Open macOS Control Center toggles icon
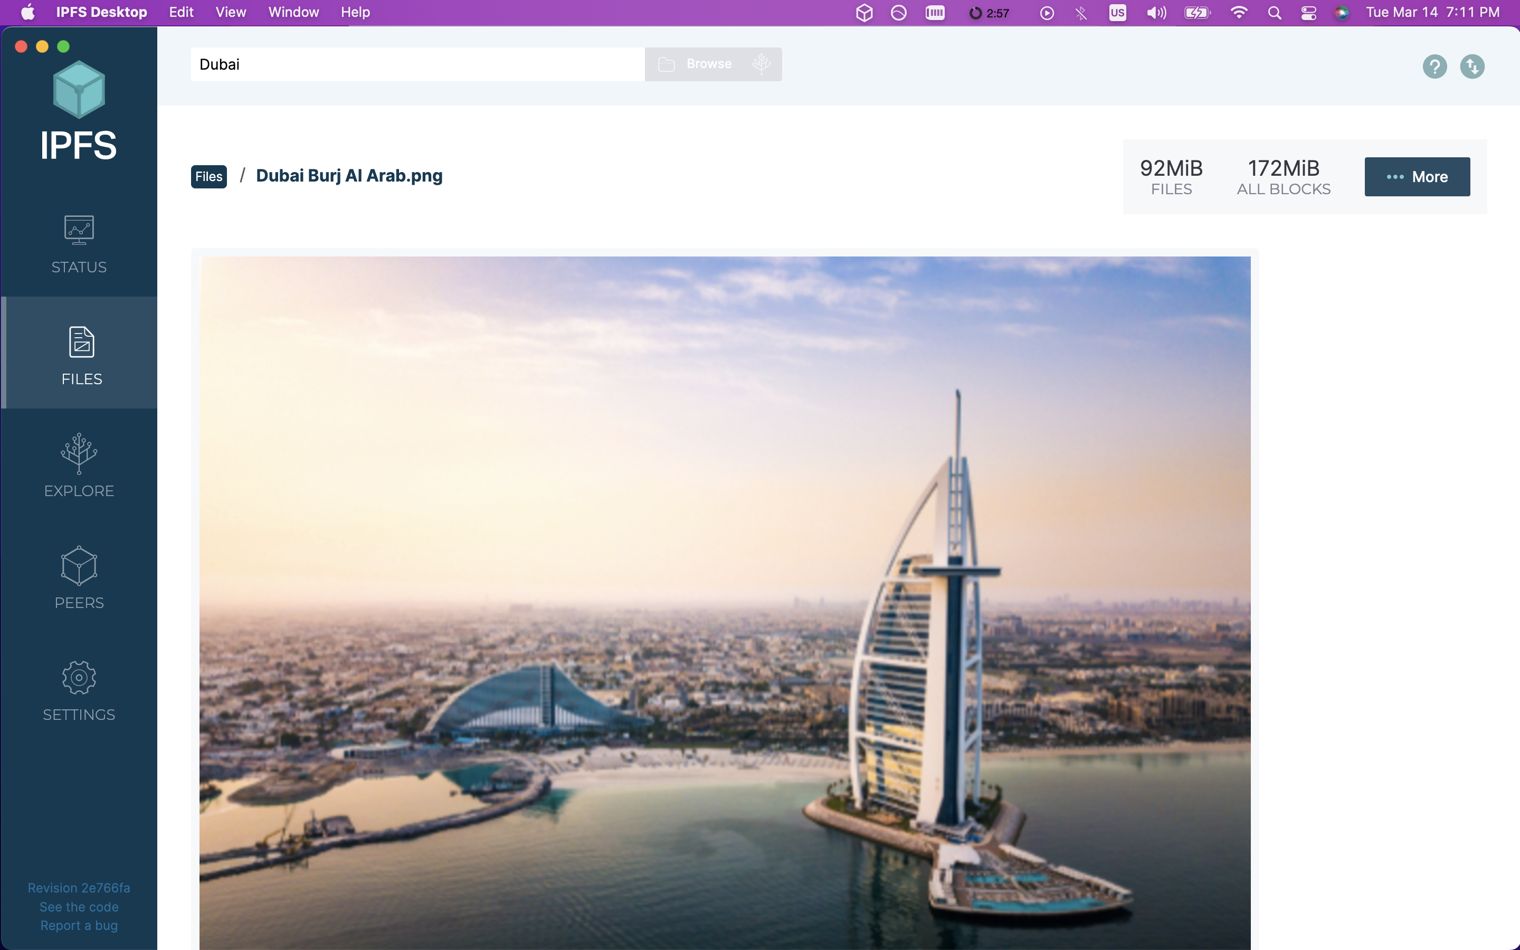Image resolution: width=1520 pixels, height=950 pixels. (1308, 13)
